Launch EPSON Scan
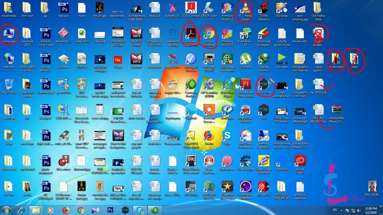383x215 pixels. [x=209, y=10]
